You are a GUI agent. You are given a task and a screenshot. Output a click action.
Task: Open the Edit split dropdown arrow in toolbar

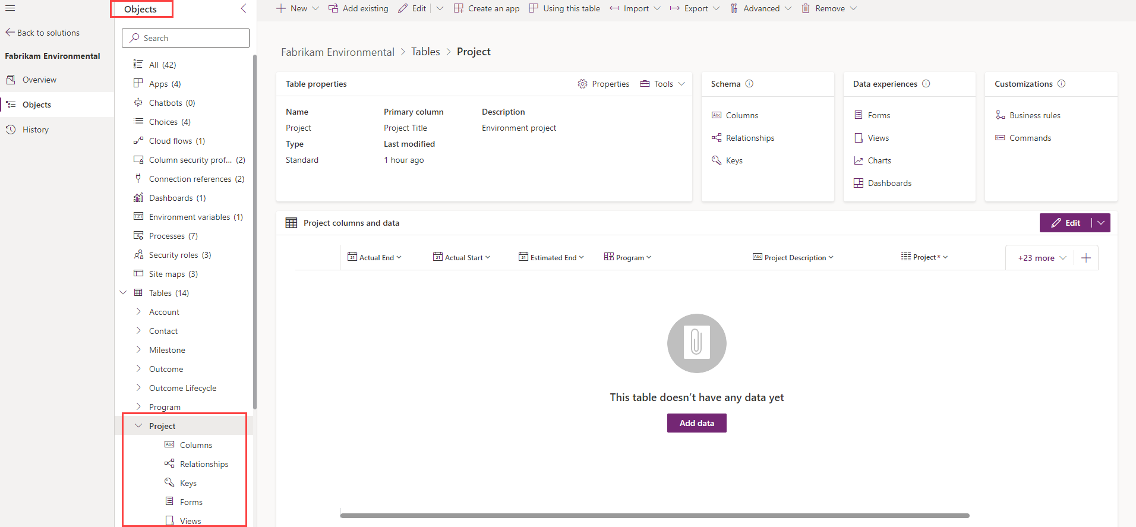click(x=440, y=8)
